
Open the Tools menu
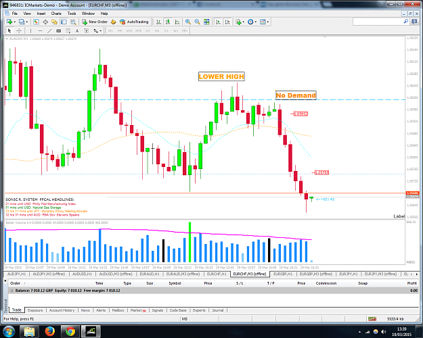(72, 14)
